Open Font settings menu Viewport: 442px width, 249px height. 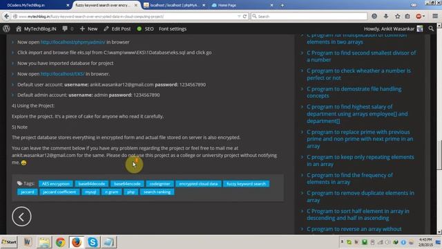click(x=173, y=29)
